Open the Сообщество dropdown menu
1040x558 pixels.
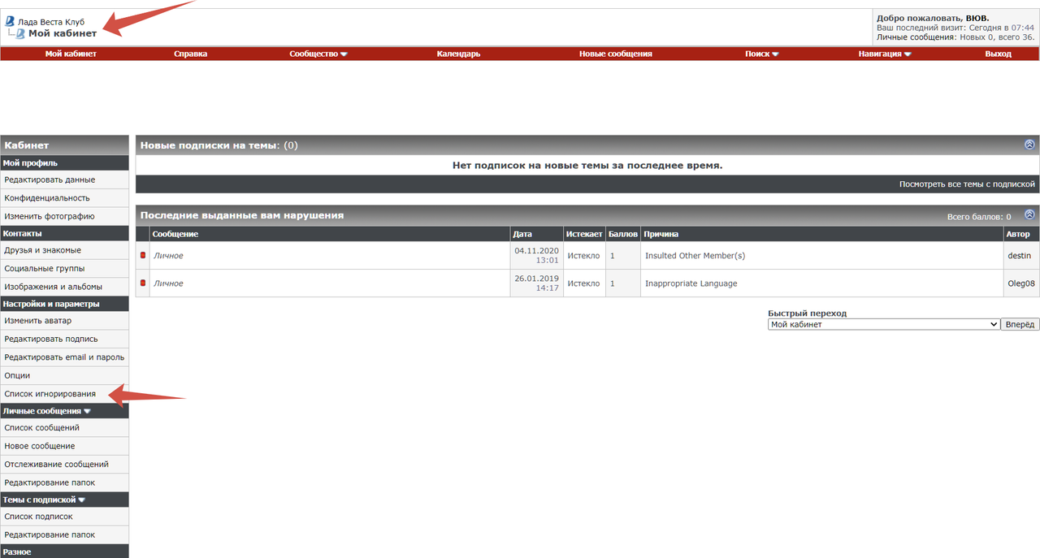[318, 54]
